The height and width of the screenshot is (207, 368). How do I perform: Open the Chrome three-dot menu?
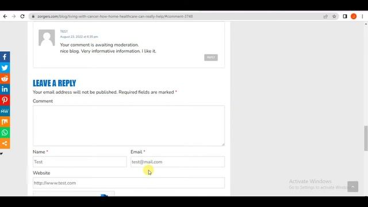[363, 17]
